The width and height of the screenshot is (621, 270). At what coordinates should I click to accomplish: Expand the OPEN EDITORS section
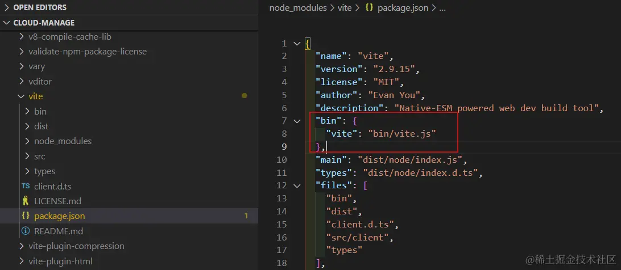[x=129, y=7]
